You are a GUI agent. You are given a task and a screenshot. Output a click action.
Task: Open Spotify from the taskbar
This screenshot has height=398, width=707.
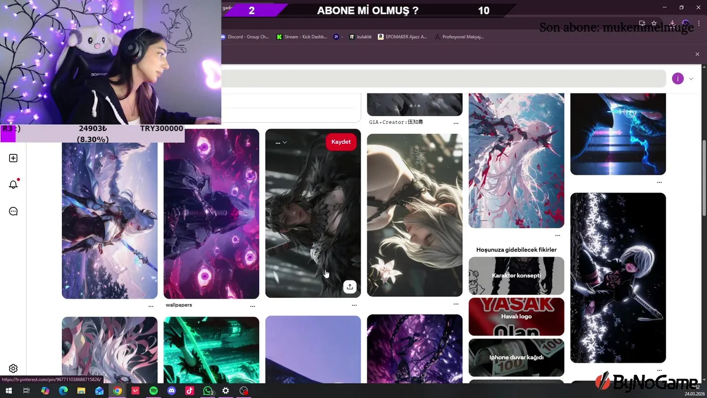point(154,391)
